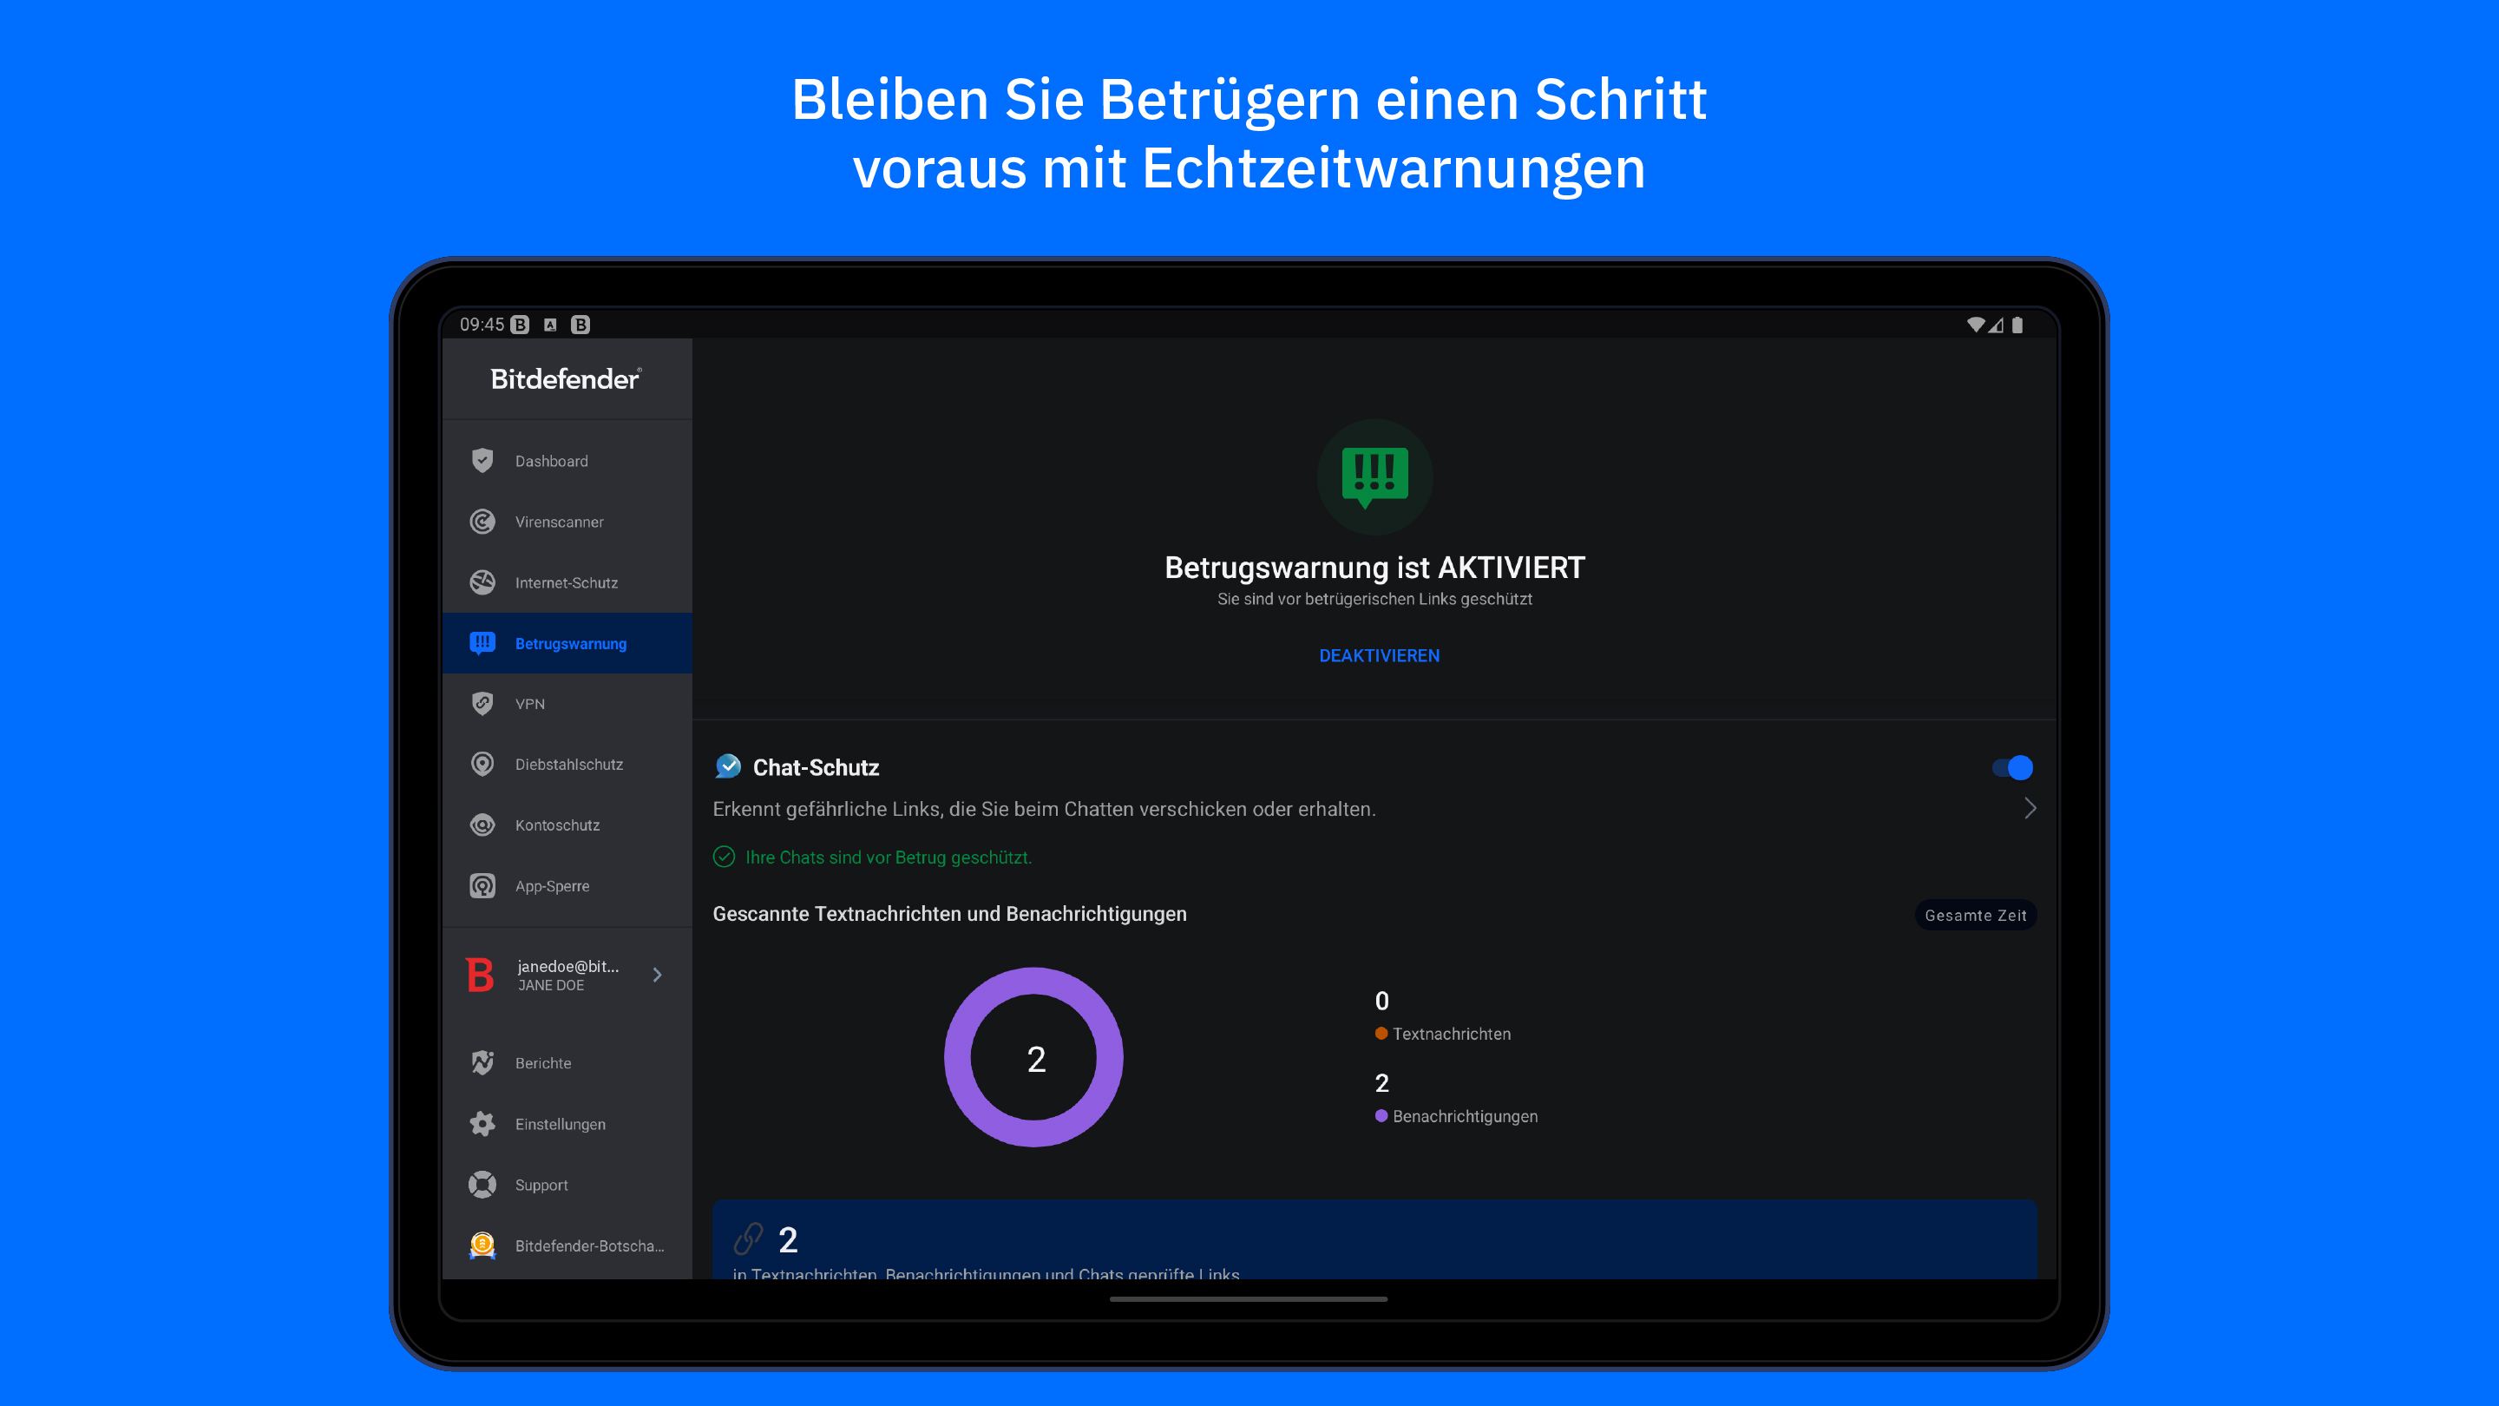Open Berichte reports page

567,1063
